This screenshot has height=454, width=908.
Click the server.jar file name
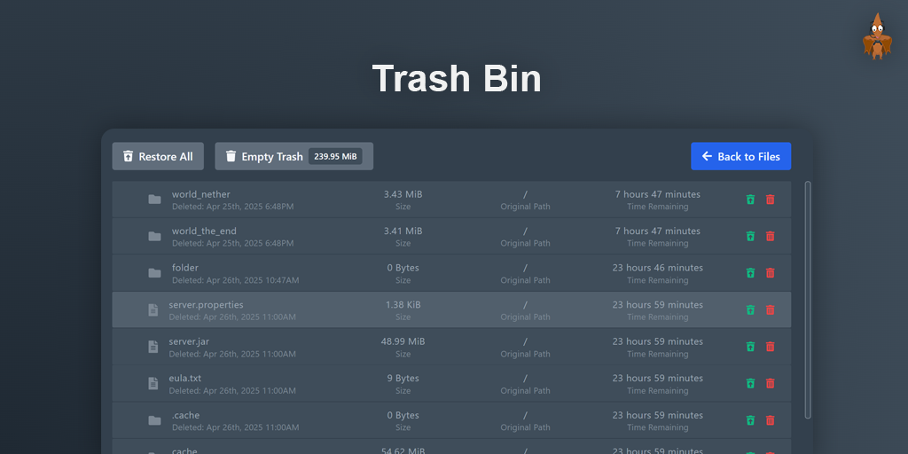[190, 341]
